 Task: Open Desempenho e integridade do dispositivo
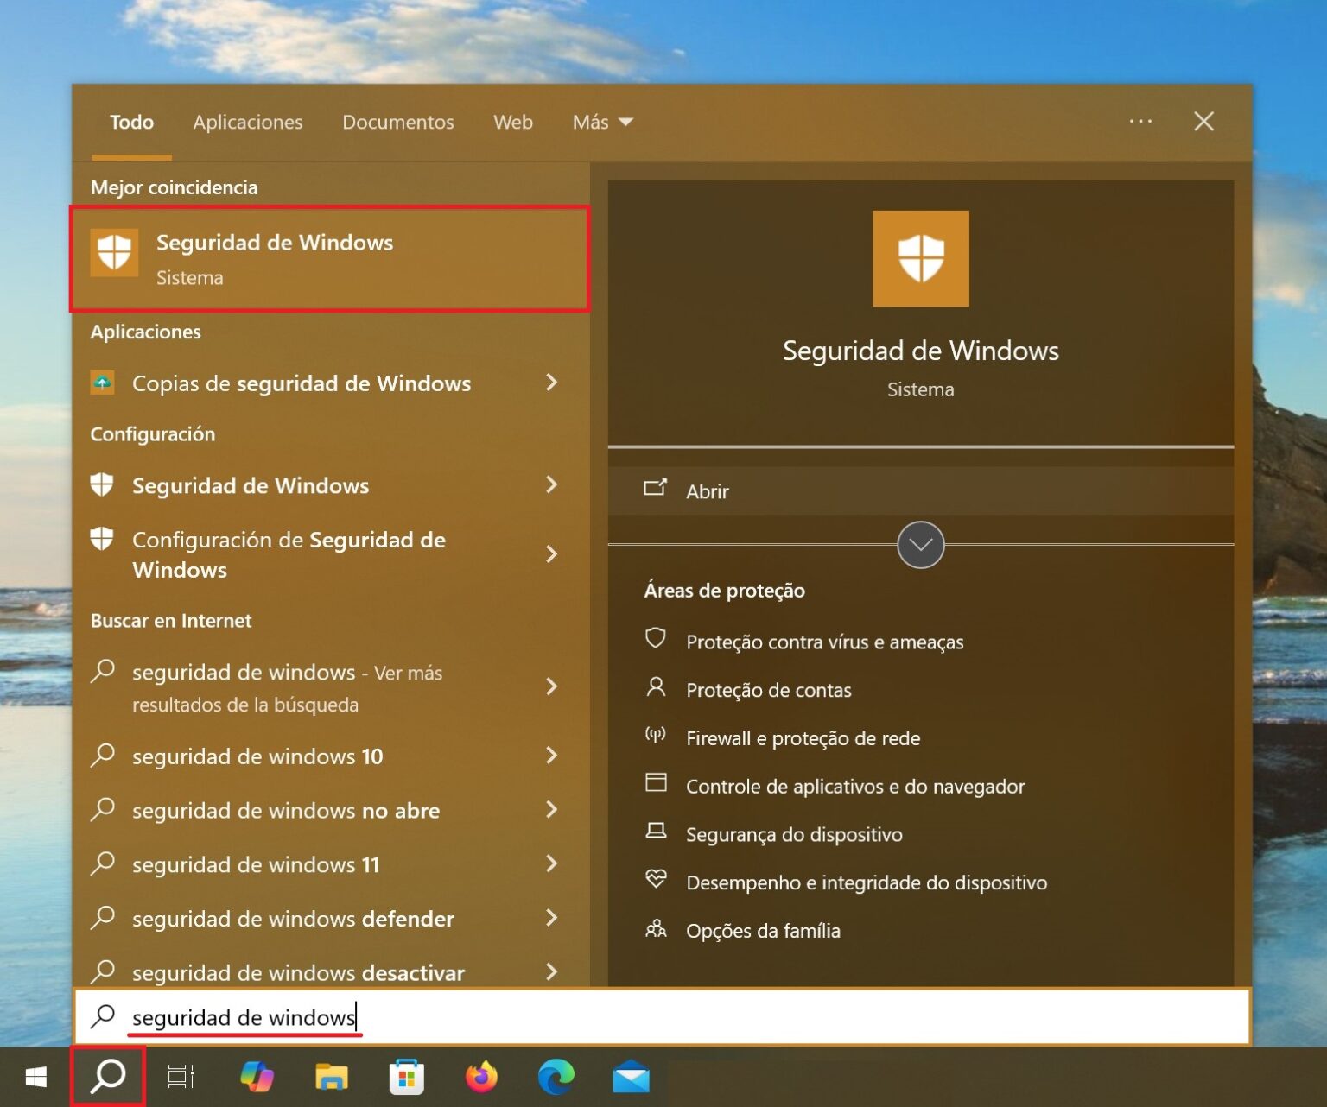coord(867,882)
